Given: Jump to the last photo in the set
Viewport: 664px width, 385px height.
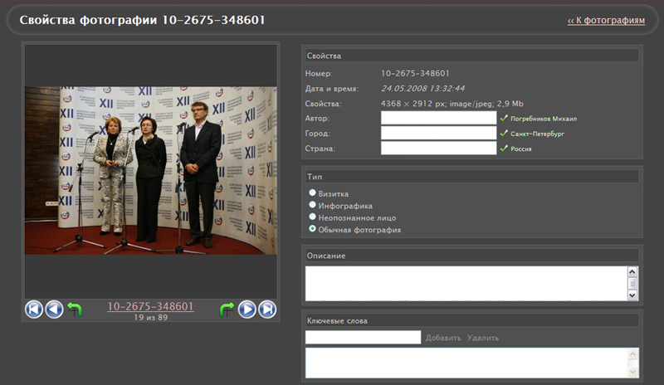Looking at the screenshot, I should pos(267,309).
